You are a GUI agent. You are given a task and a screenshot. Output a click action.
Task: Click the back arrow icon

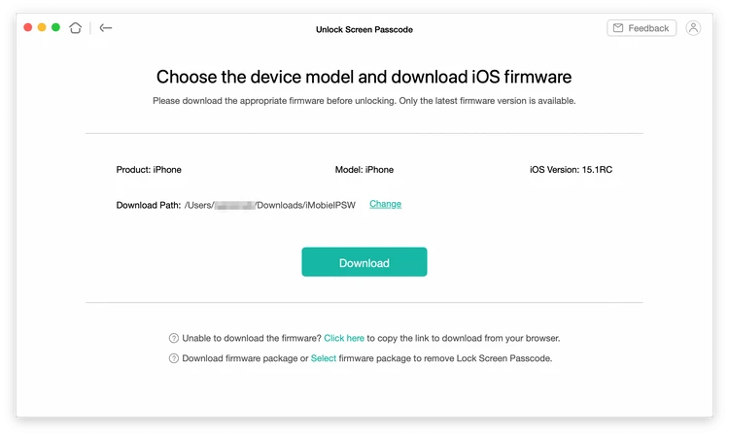coord(106,28)
